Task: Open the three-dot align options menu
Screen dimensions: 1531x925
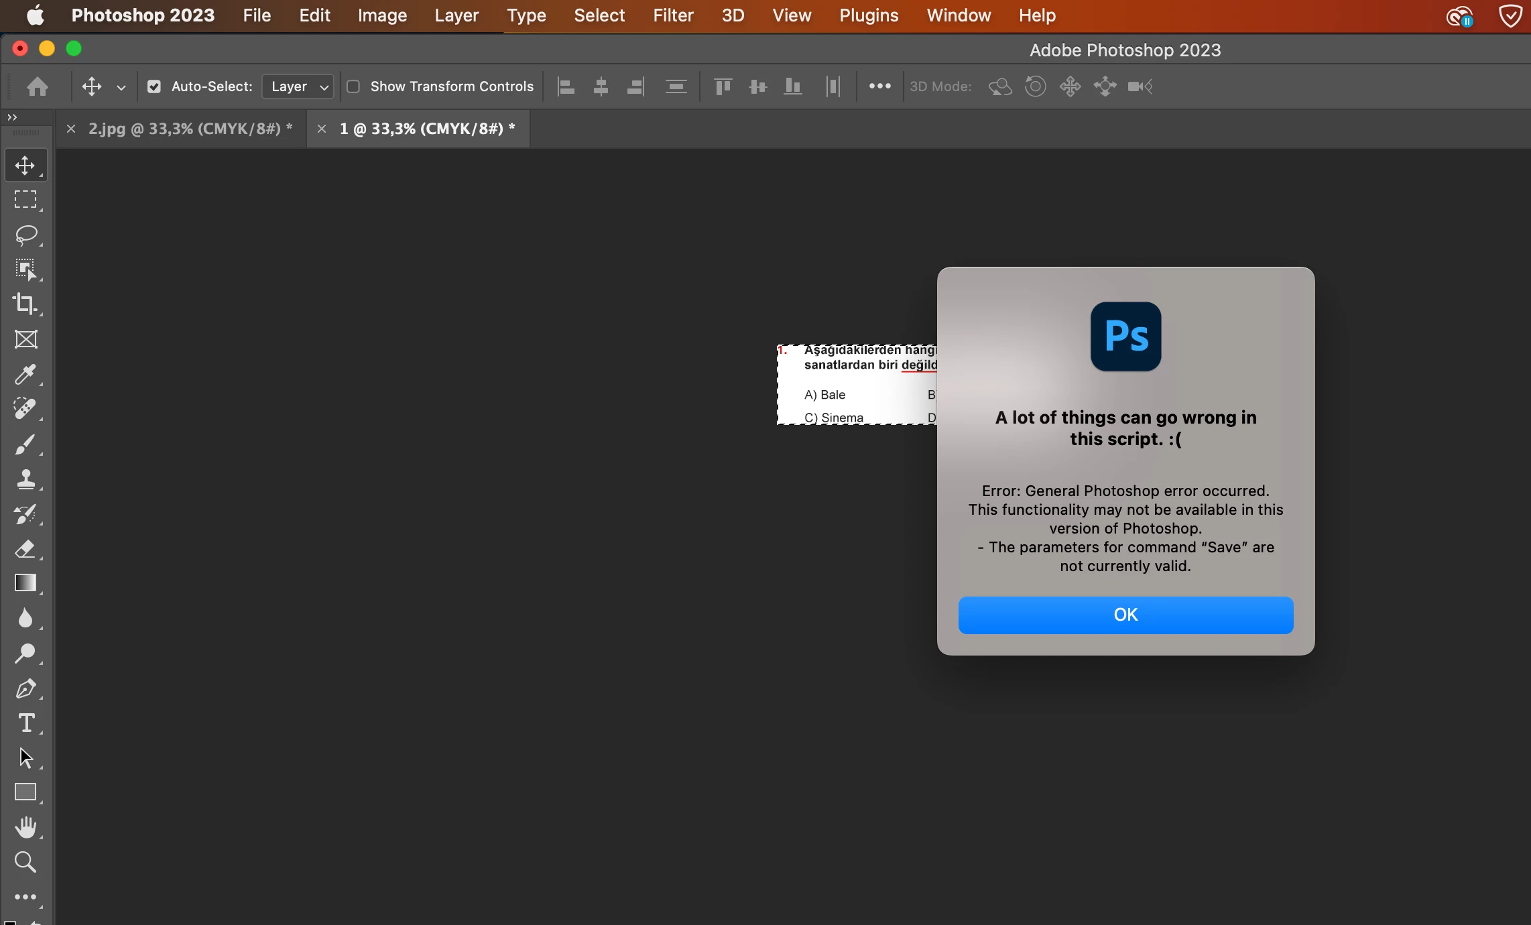Action: [879, 86]
